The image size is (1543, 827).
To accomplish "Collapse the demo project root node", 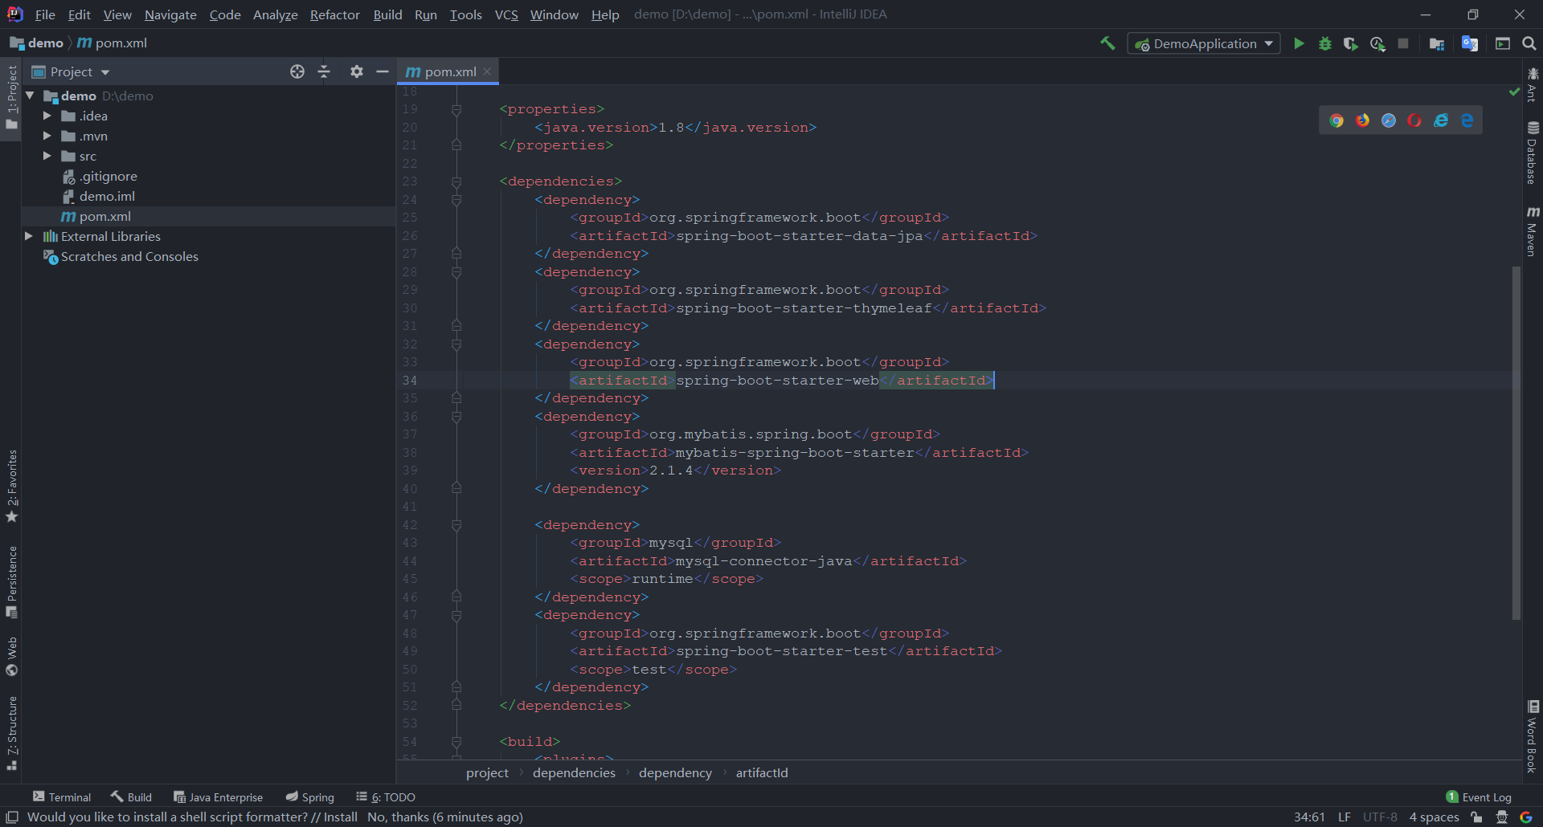I will (x=30, y=96).
